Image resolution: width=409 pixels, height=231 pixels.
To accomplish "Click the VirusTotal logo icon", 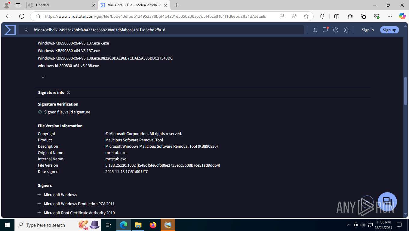I will [x=10, y=30].
